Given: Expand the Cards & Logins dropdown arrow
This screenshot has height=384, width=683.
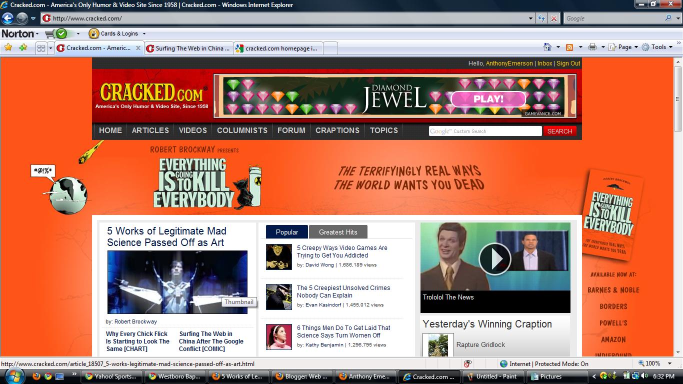Looking at the screenshot, I should pos(144,33).
